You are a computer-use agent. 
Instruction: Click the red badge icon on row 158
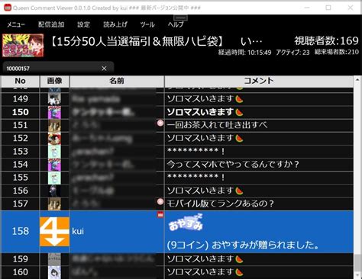[160, 215]
